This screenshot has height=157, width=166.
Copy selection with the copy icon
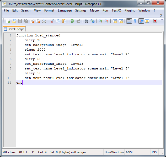[x=58, y=21]
